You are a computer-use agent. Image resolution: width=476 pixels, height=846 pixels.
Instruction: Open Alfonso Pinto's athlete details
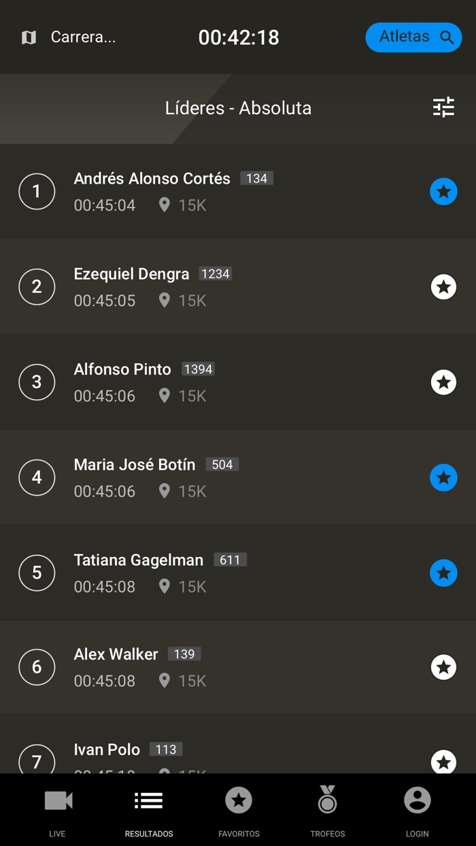pos(122,370)
